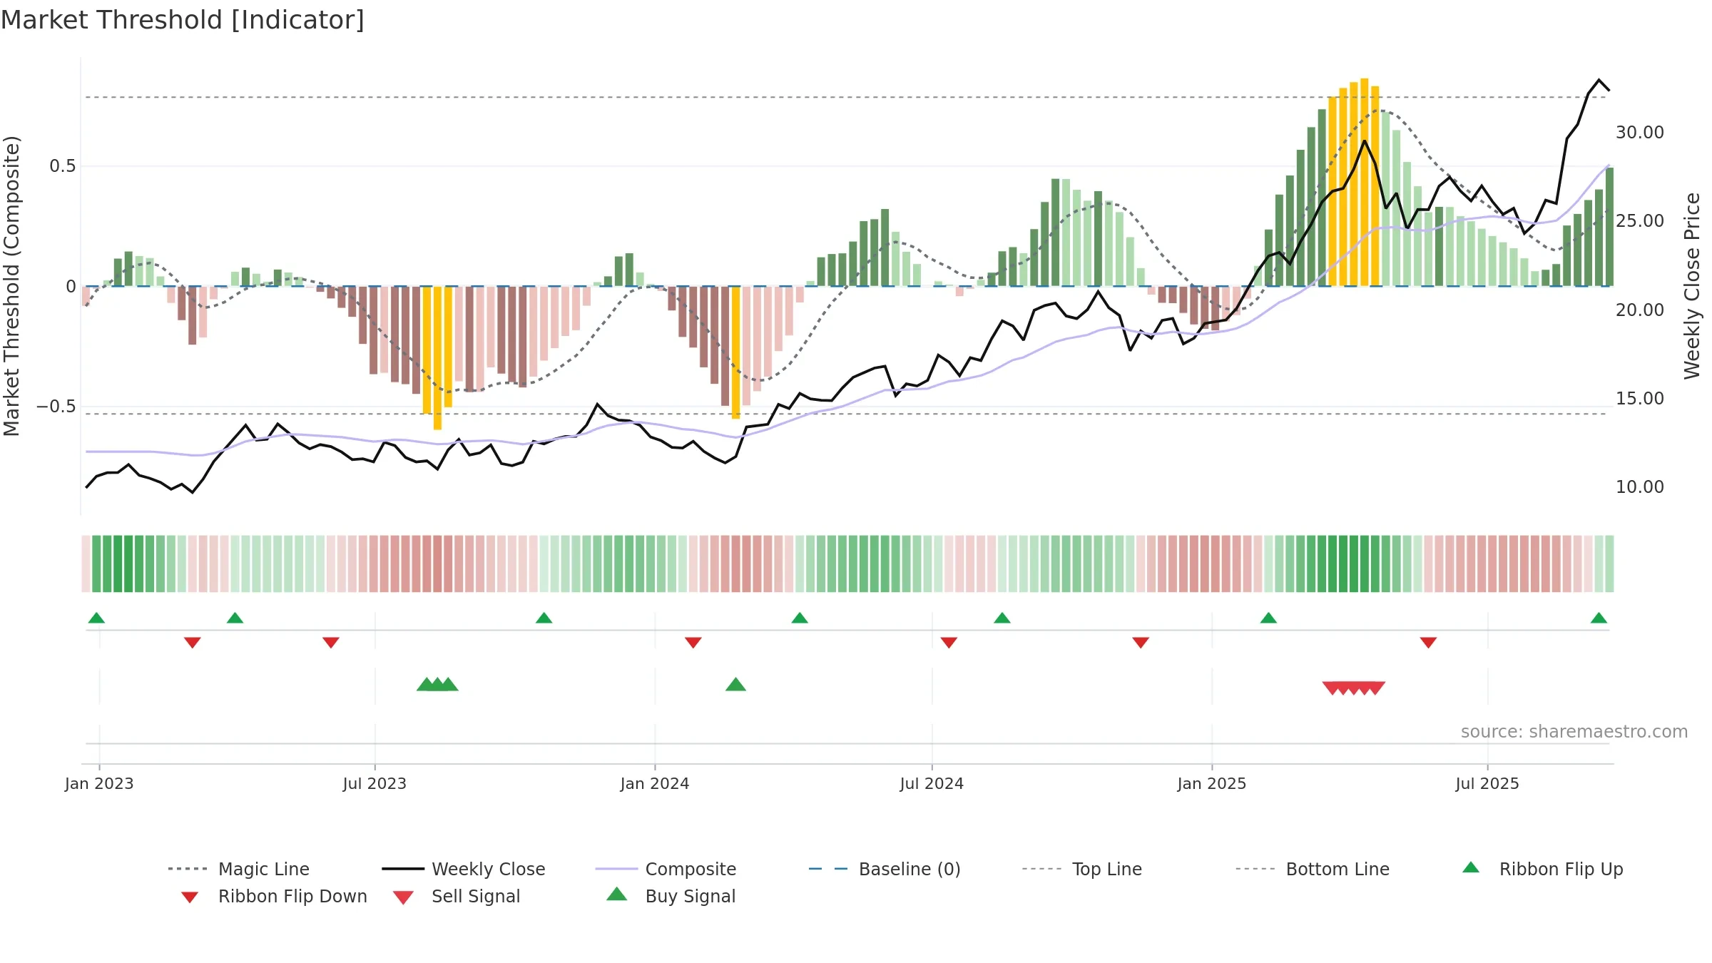Toggle the Sell Signal legend entry
This screenshot has height=963, width=1712.
tap(457, 896)
